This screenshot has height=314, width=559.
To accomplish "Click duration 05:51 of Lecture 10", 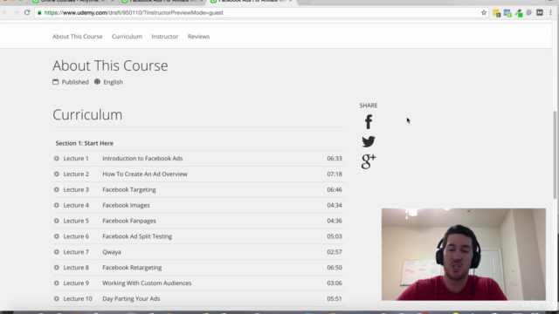I will click(x=335, y=298).
